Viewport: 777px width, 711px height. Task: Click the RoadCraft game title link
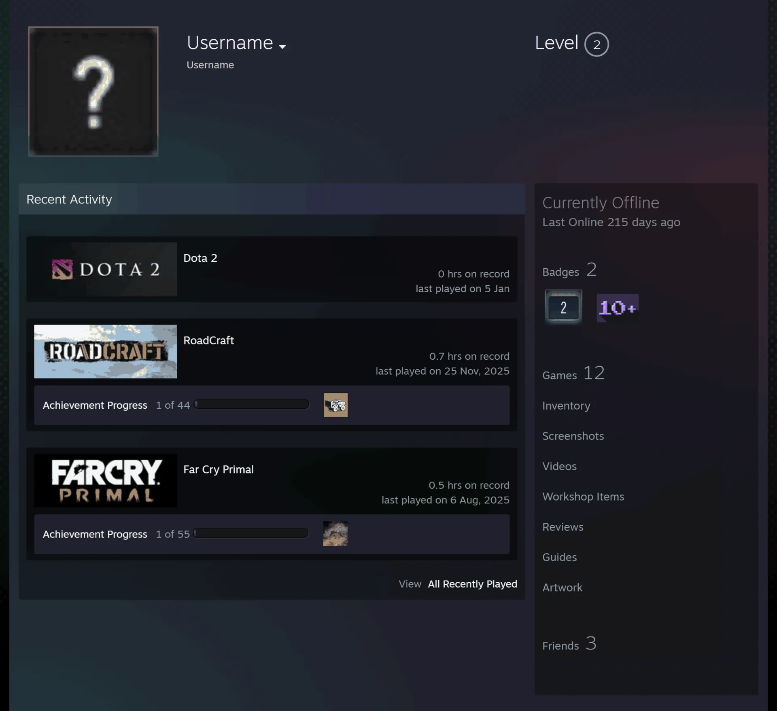[208, 340]
